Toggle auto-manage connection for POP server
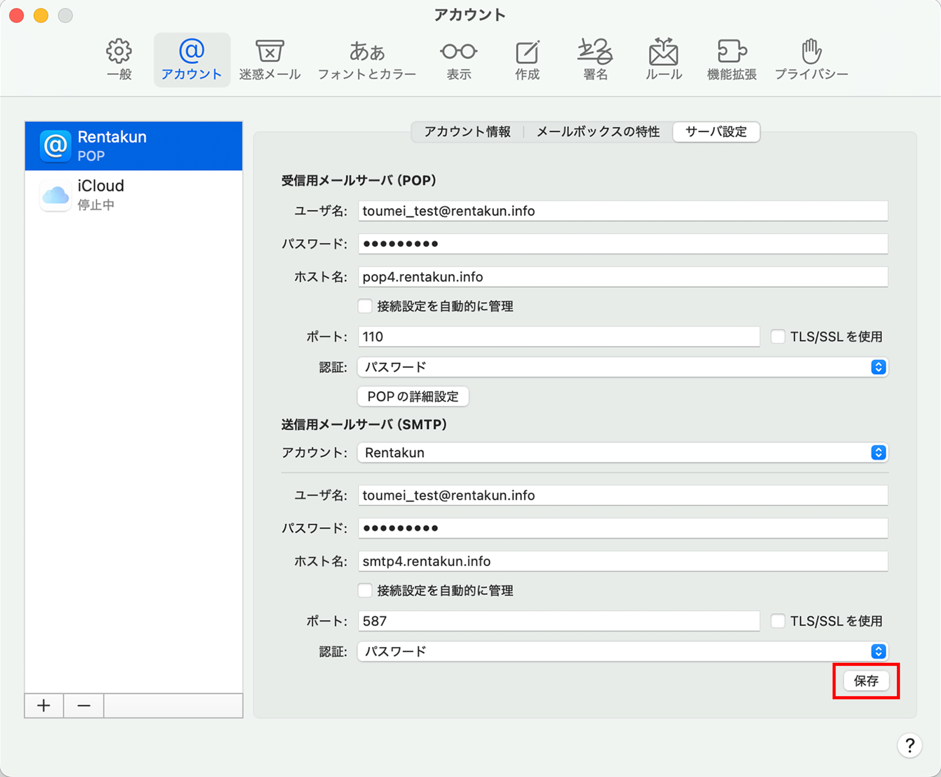 pyautogui.click(x=365, y=306)
